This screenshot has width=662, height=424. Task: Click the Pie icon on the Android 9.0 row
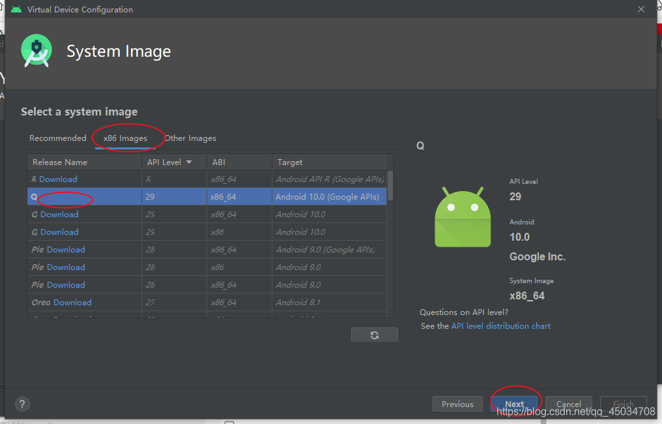[36, 267]
